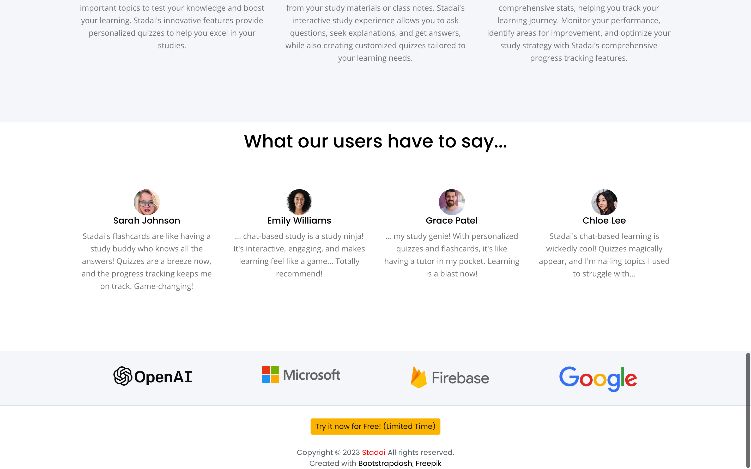The height and width of the screenshot is (469, 751).
Task: Click the Microsoft logo
Action: (x=301, y=375)
